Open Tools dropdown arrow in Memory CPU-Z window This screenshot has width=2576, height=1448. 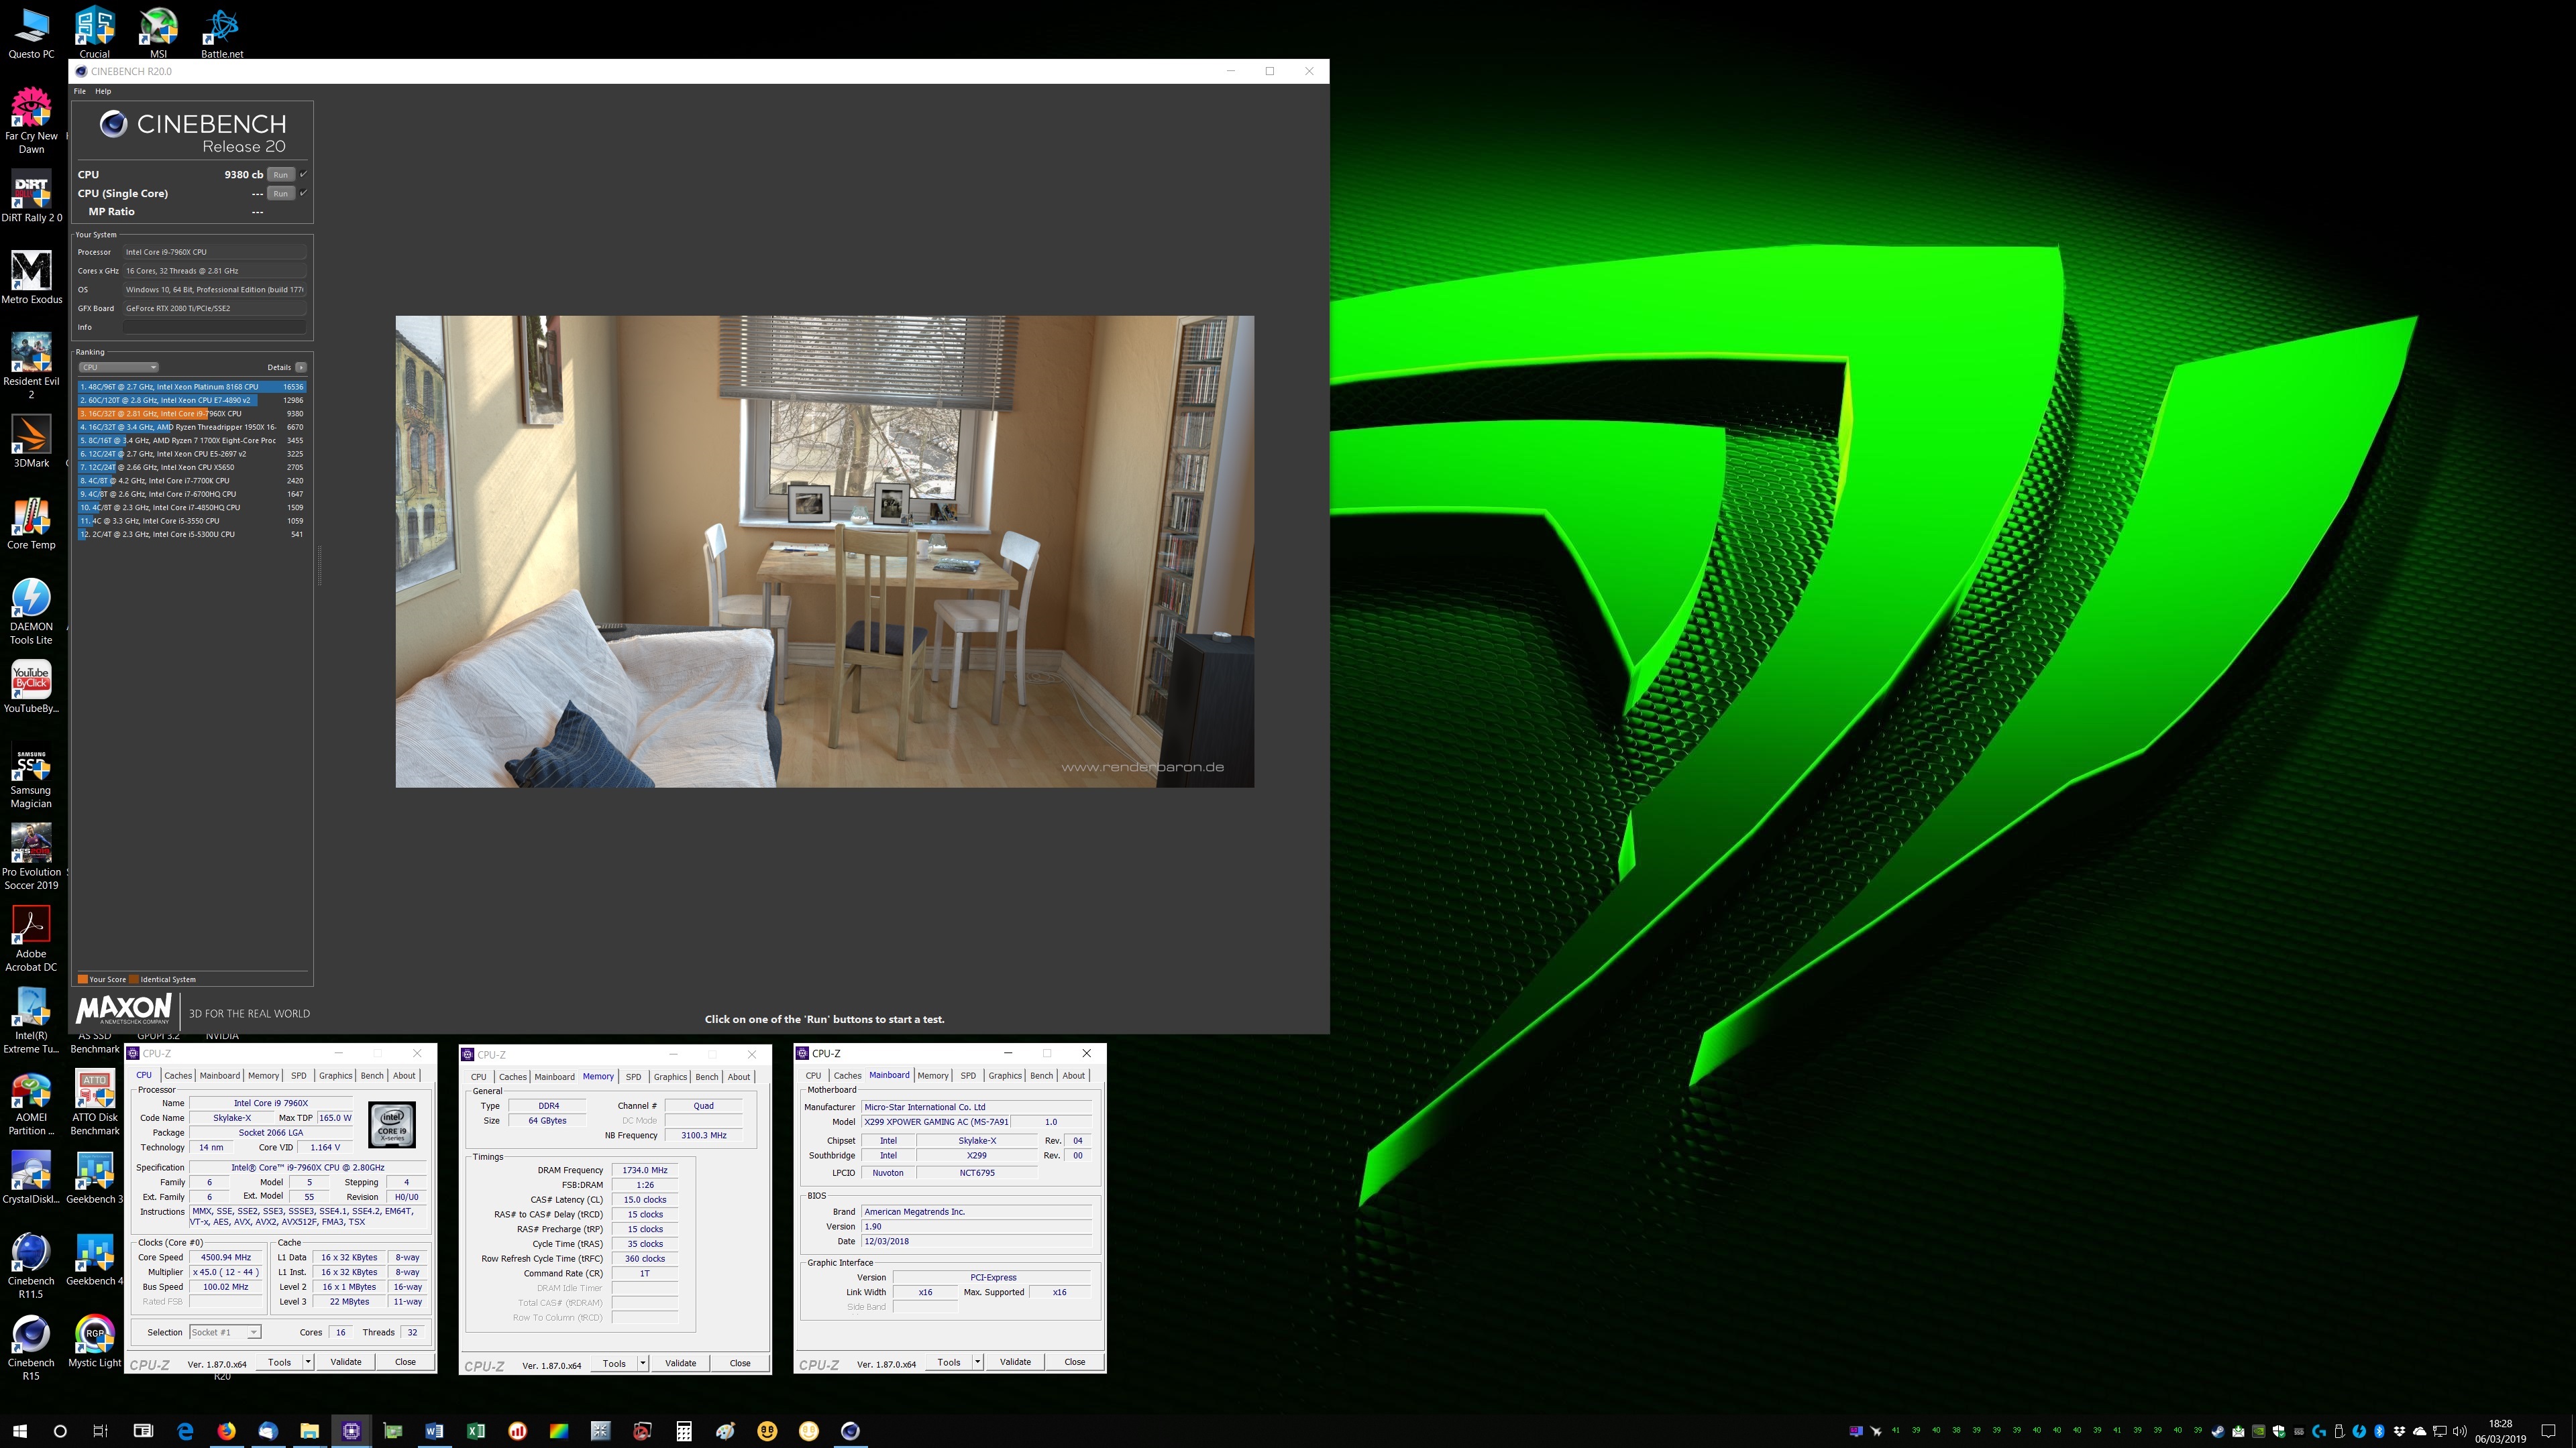click(643, 1363)
